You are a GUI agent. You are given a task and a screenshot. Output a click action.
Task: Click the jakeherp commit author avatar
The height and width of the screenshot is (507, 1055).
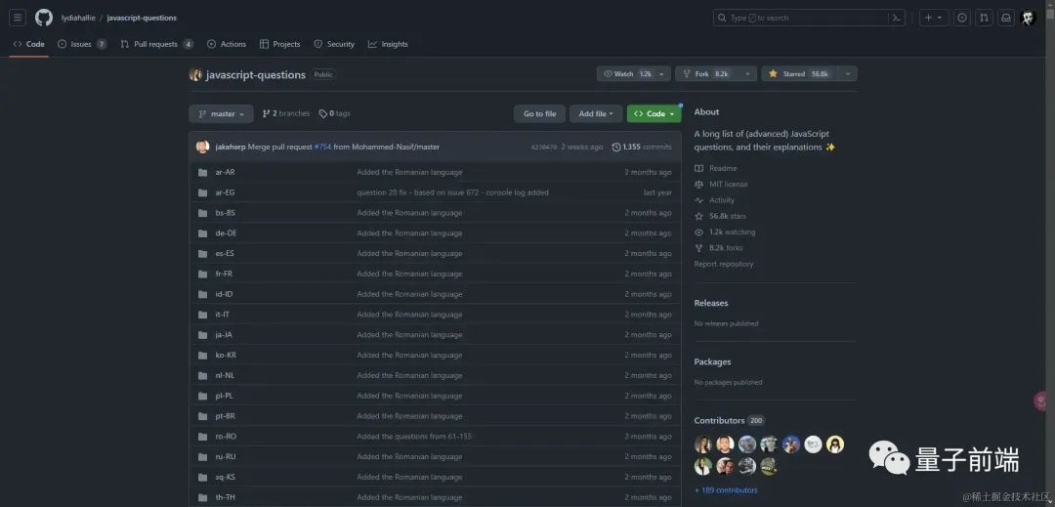[x=203, y=147]
